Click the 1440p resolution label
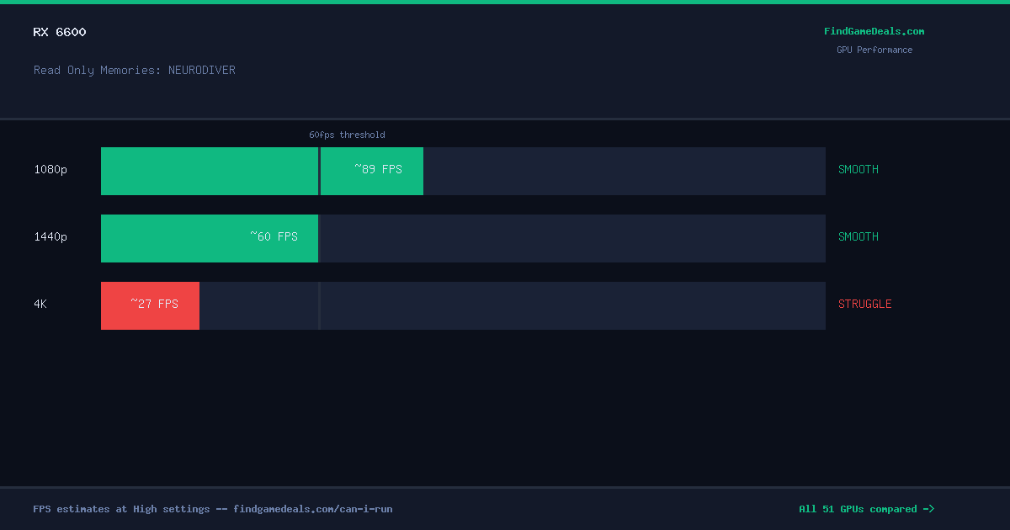 [50, 236]
